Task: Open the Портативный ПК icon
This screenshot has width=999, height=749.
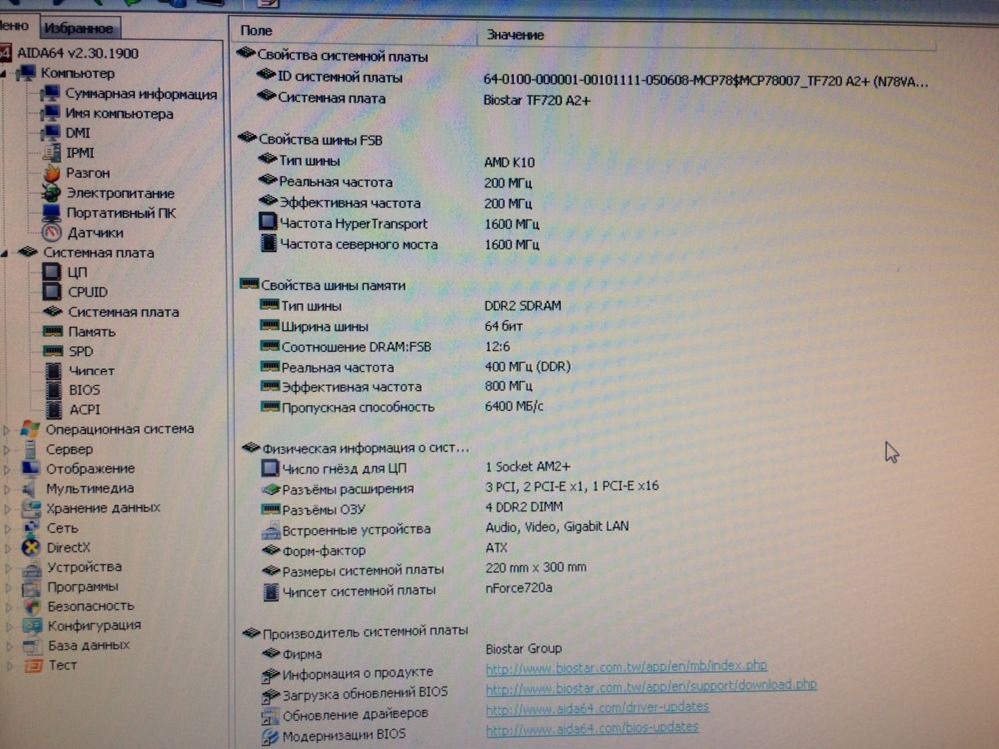Action: click(x=51, y=212)
